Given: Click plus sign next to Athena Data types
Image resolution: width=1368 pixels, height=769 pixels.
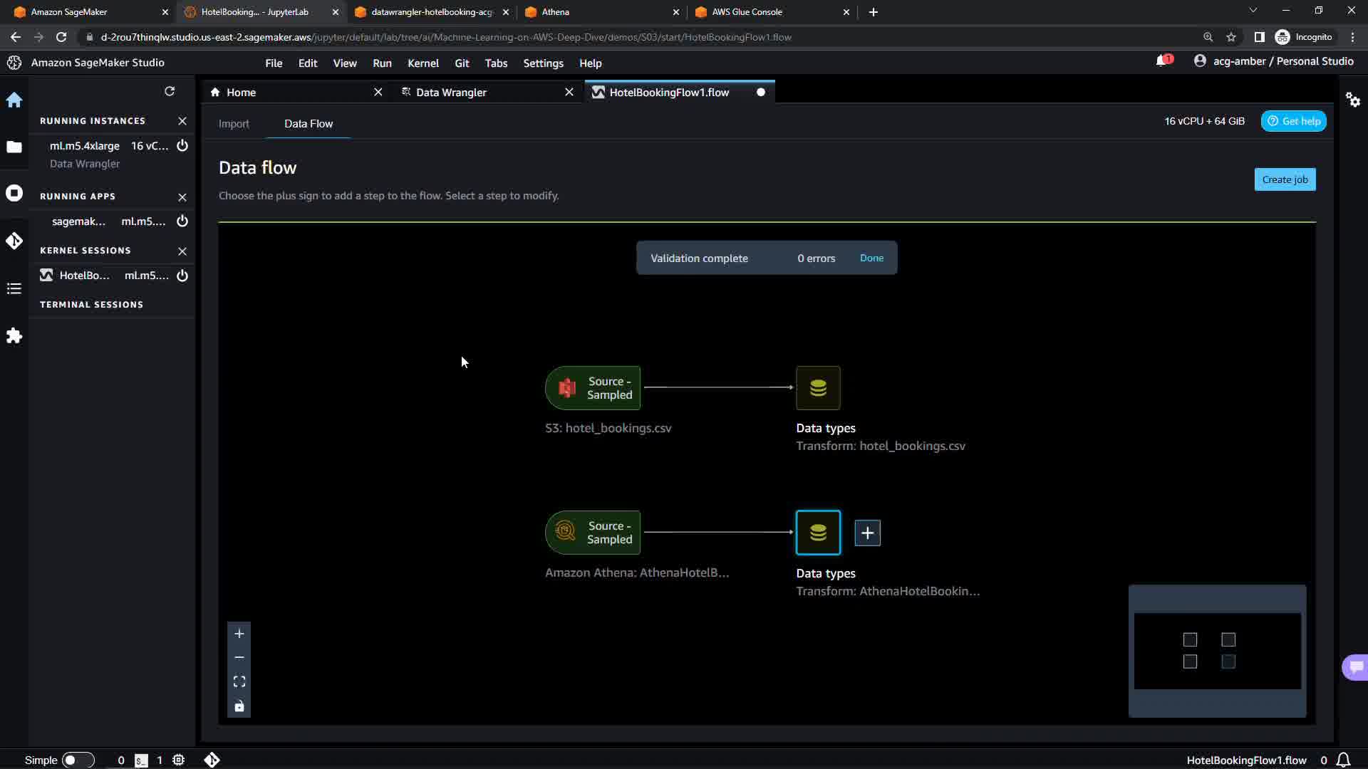Looking at the screenshot, I should coord(867,533).
